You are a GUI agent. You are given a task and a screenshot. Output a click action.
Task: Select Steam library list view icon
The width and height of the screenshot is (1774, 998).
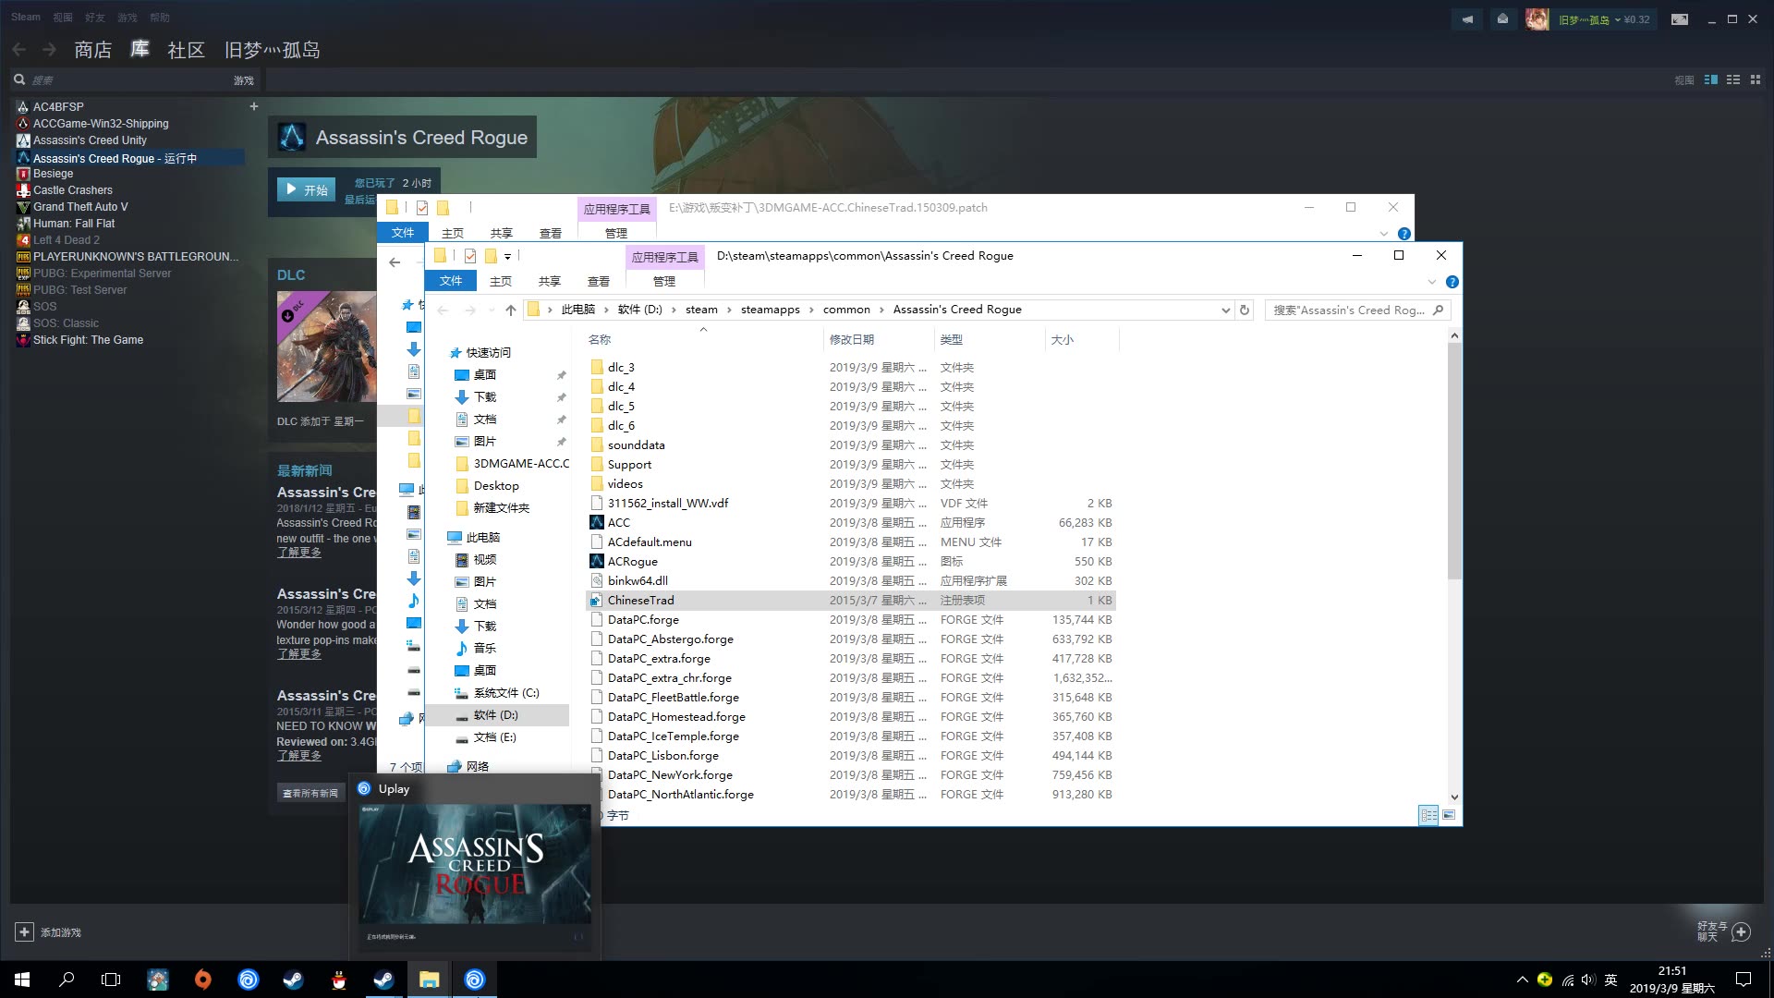(x=1733, y=80)
